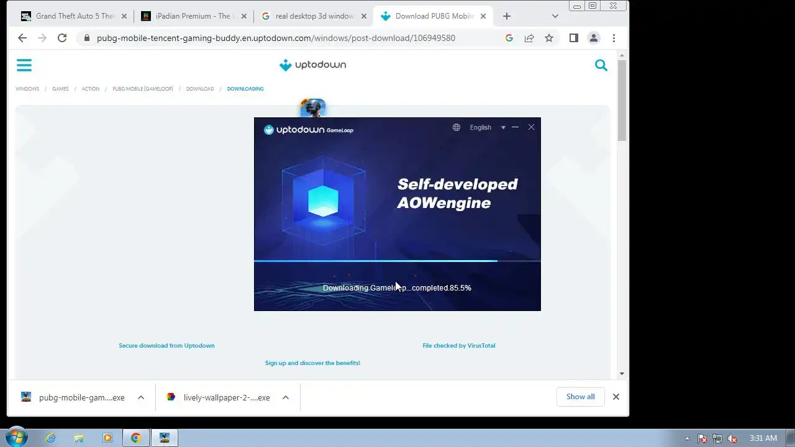Click Show all downloads button
The image size is (795, 447).
pyautogui.click(x=581, y=397)
